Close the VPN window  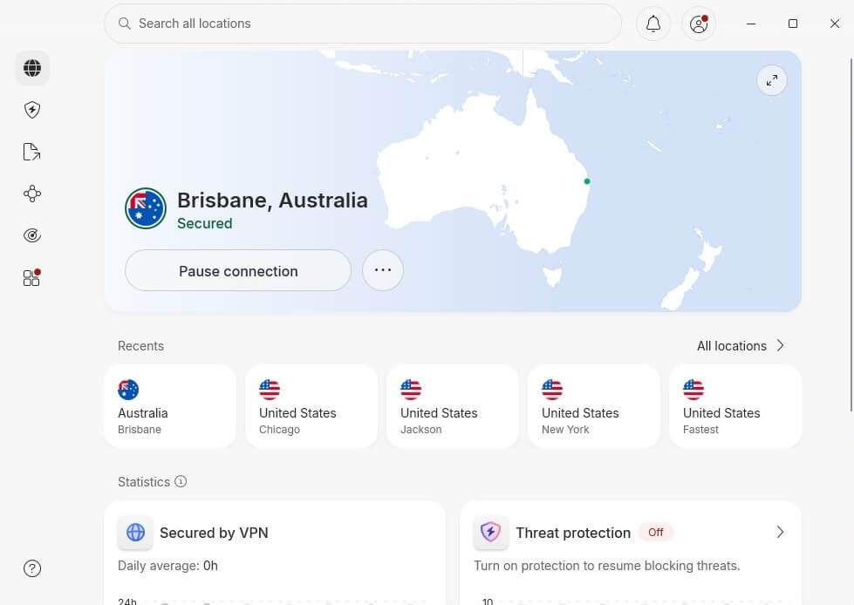[835, 24]
